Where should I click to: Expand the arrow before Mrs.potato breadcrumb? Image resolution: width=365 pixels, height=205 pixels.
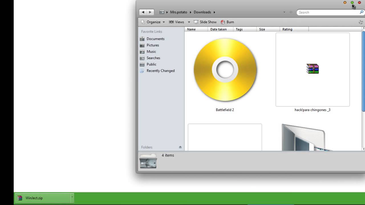click(x=167, y=12)
